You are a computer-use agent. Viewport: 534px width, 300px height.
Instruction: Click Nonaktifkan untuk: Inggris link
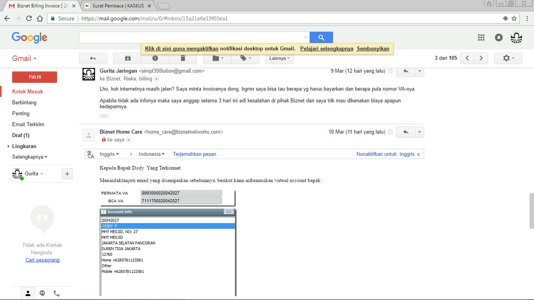coord(385,154)
